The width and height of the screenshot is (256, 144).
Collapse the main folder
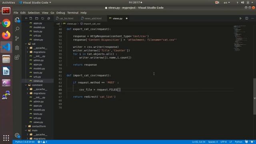click(x=26, y=130)
